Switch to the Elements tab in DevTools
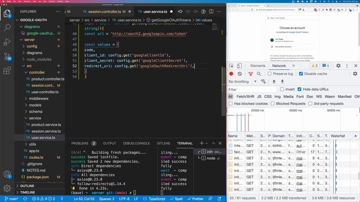This screenshot has width=360, height=202. [x=258, y=66]
